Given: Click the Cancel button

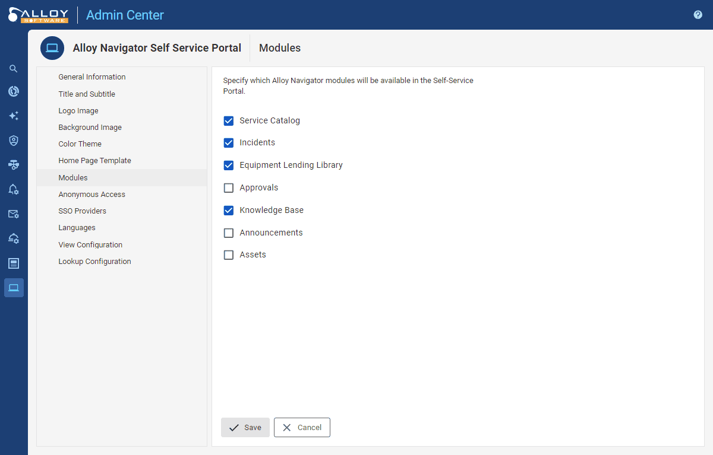Looking at the screenshot, I should [302, 428].
